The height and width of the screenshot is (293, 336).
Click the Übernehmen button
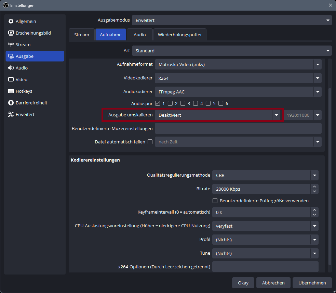pos(312,283)
